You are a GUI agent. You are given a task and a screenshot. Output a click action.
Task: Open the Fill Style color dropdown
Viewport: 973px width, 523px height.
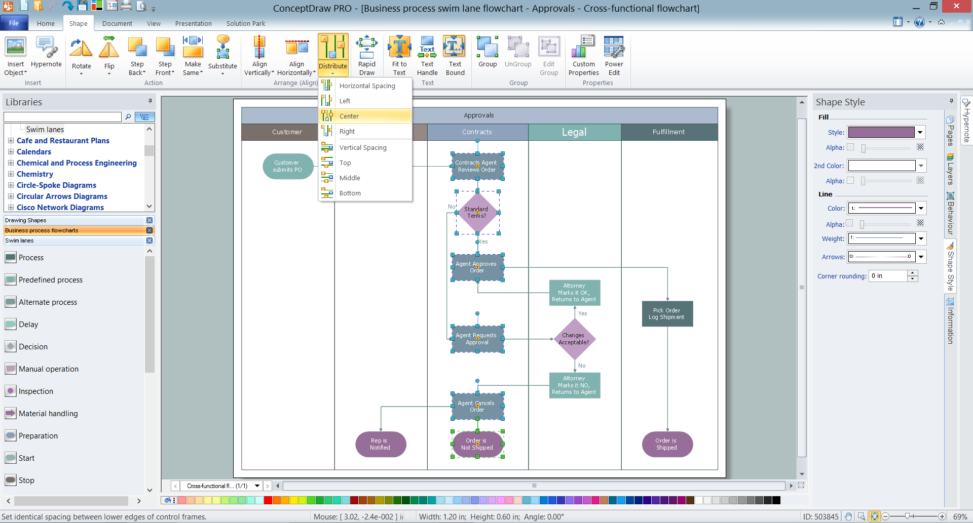tap(920, 133)
